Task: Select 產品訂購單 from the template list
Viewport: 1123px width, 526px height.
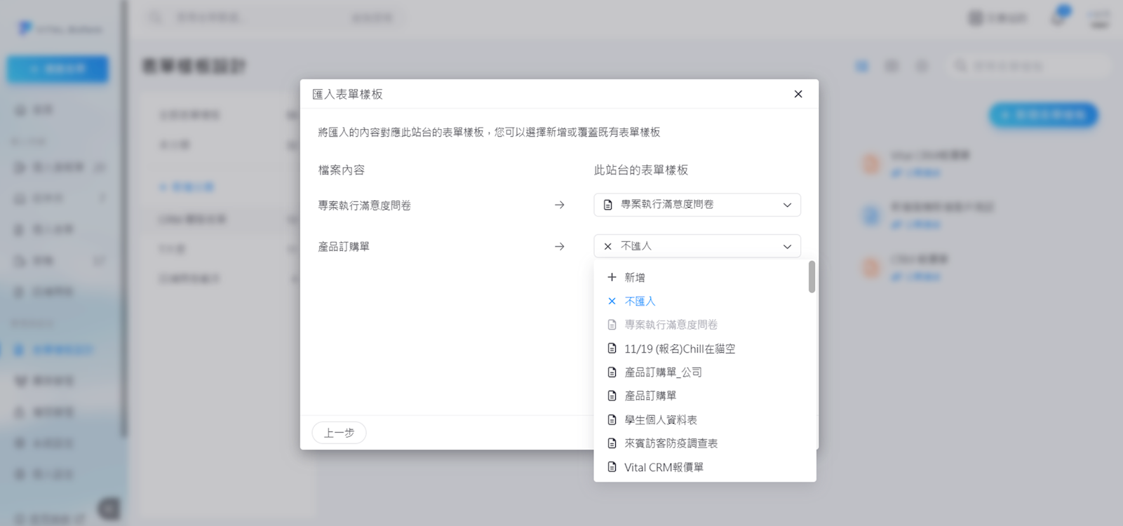Action: (650, 396)
